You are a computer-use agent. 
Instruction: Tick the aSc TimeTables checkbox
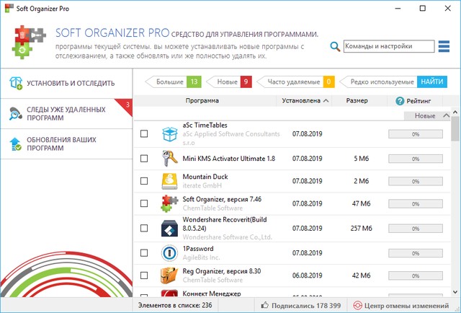pyautogui.click(x=144, y=134)
